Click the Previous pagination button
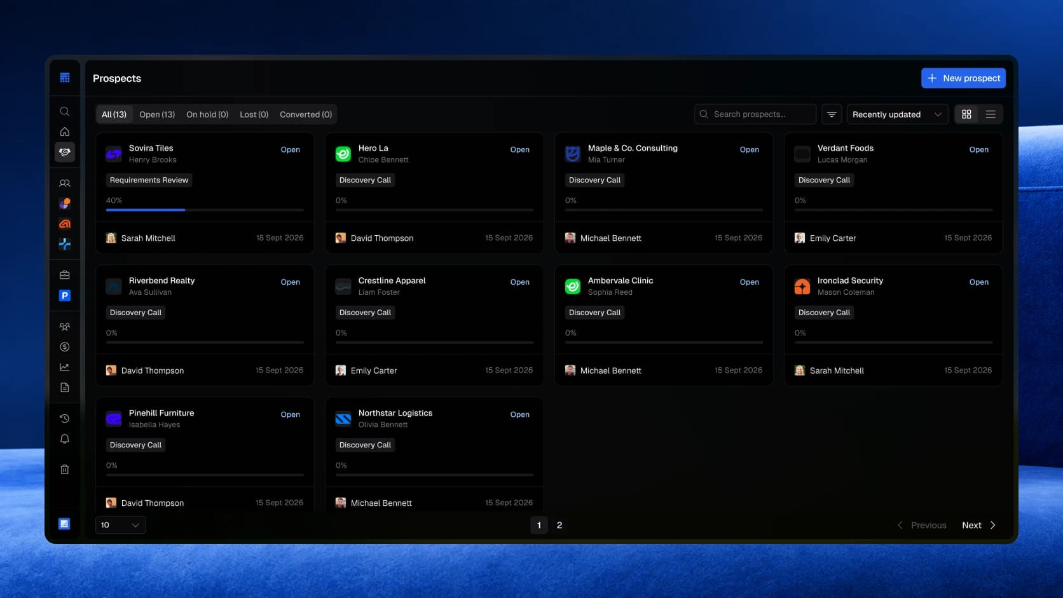 click(x=922, y=525)
